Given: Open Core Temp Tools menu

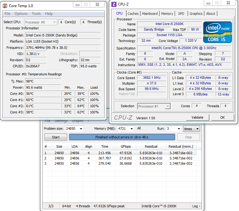Looking at the screenshot, I should [36, 14].
